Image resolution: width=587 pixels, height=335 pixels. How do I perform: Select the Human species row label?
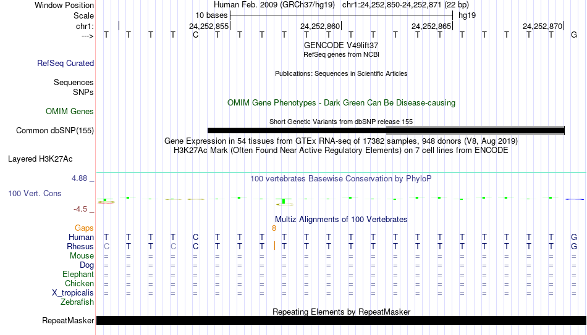point(81,238)
